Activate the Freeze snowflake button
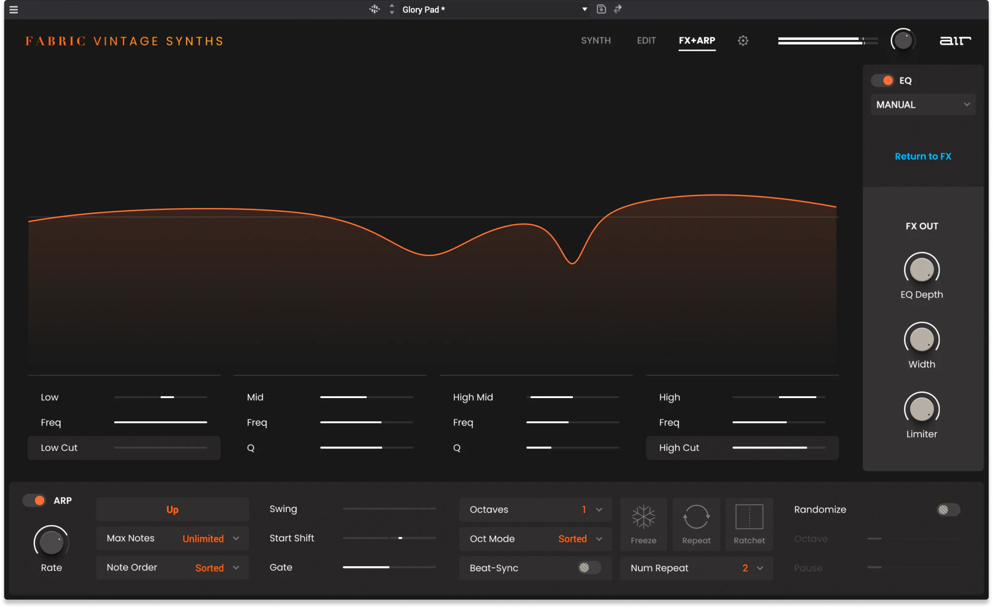 pyautogui.click(x=643, y=524)
